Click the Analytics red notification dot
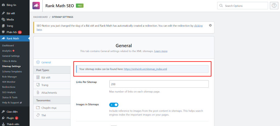The height and width of the screenshot is (126, 280). [14, 51]
